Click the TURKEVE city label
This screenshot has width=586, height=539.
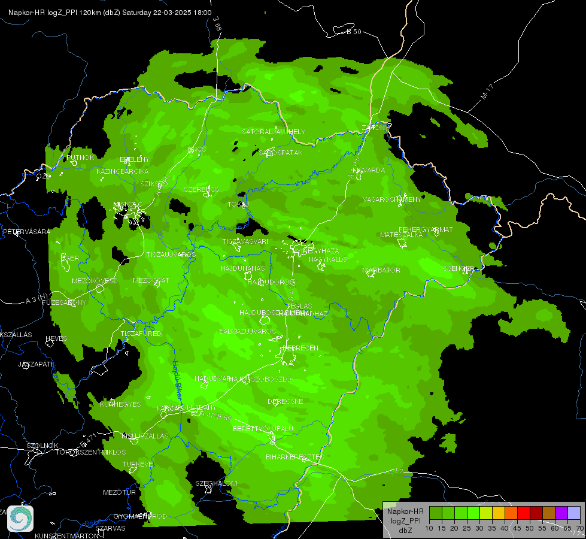click(x=138, y=464)
